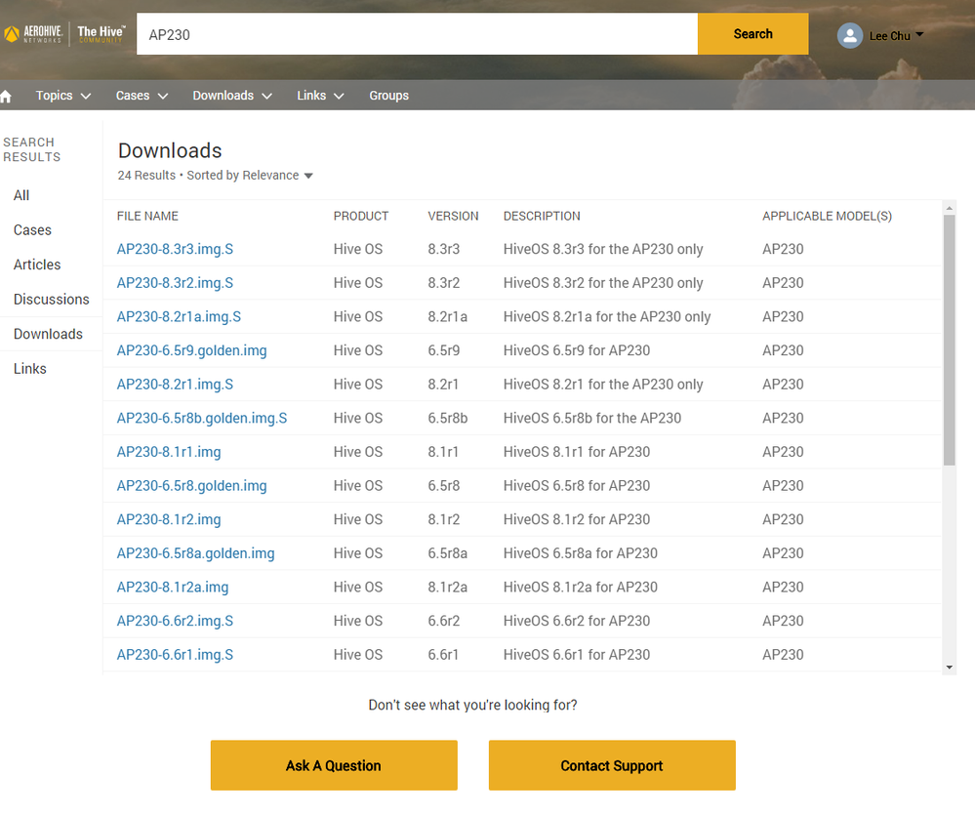The width and height of the screenshot is (975, 813).
Task: Click the FILE NAME column header
Action: pyautogui.click(x=147, y=216)
